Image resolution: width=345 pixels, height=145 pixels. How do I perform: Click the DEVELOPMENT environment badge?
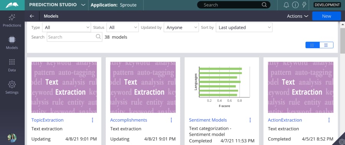point(327,5)
